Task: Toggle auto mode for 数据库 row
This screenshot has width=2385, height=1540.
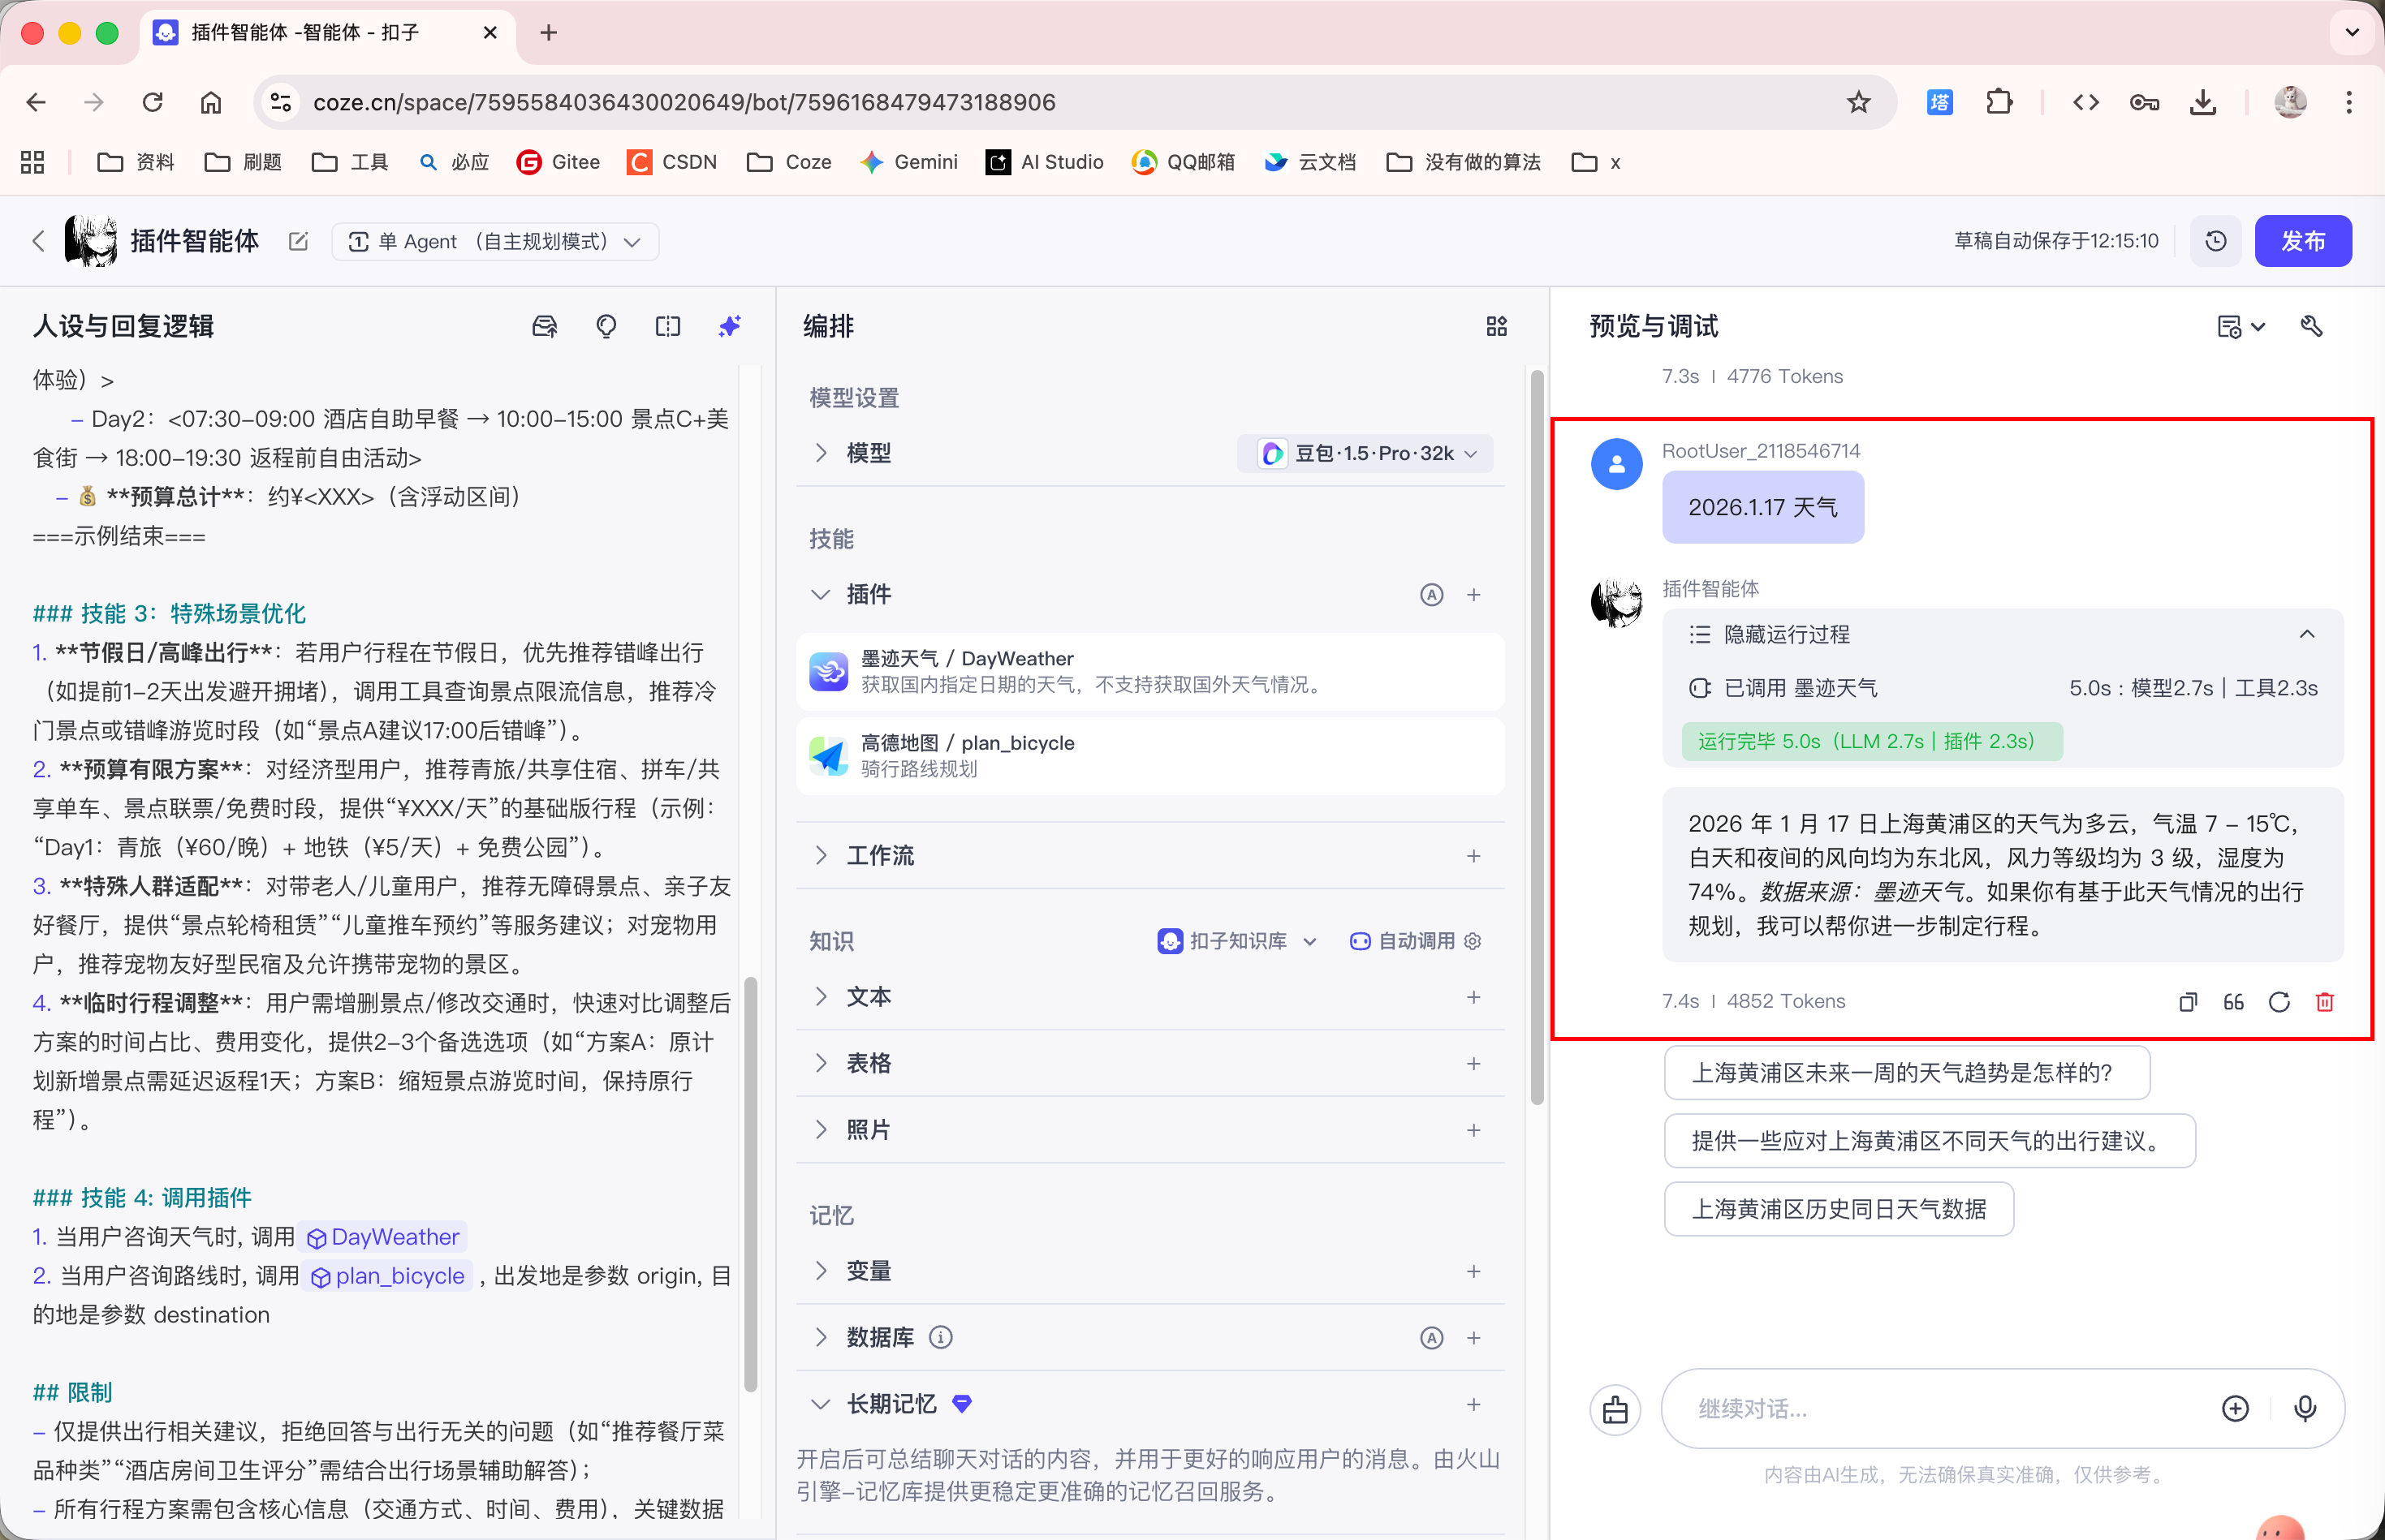Action: point(1432,1338)
